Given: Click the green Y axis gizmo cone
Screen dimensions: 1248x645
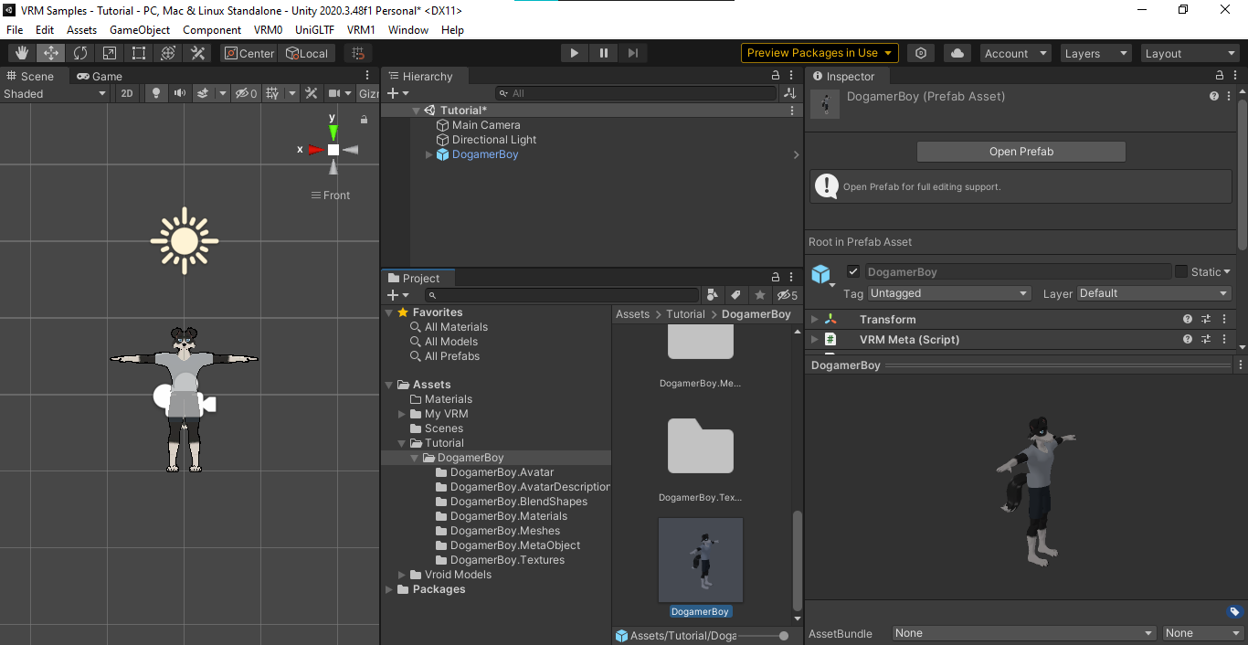Looking at the screenshot, I should click(x=333, y=131).
